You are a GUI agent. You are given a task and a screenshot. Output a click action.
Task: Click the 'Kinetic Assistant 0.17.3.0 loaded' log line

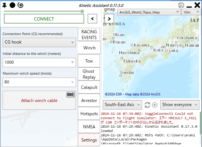pyautogui.click(x=149, y=129)
